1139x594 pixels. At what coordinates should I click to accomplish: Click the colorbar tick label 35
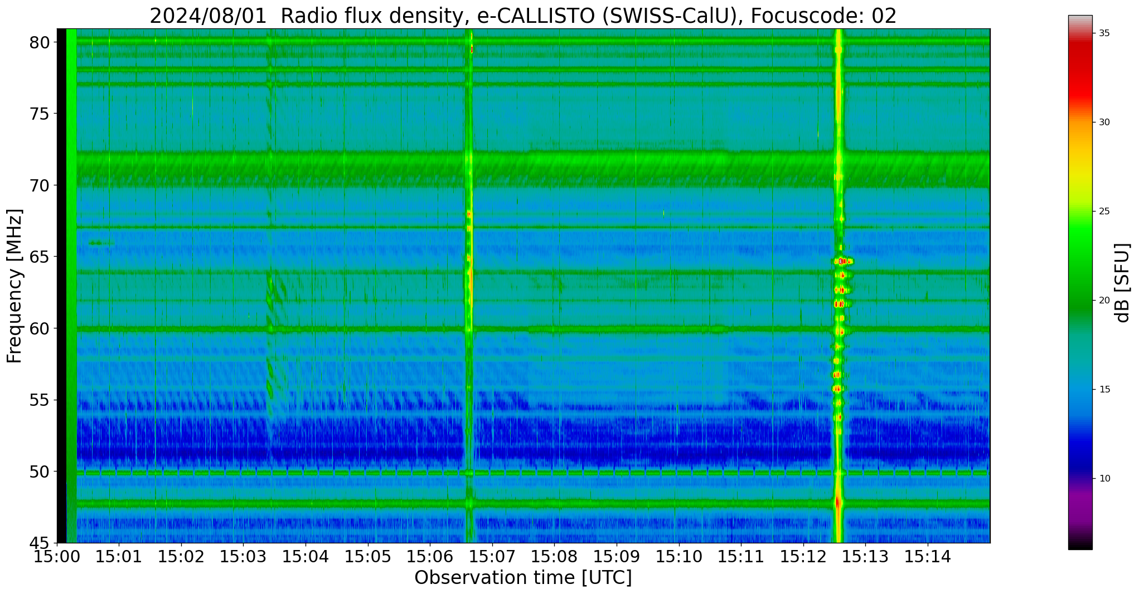[x=1103, y=33]
